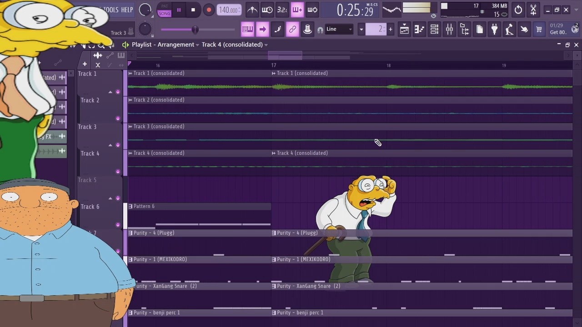Image resolution: width=582 pixels, height=327 pixels.
Task: Mute Track 4 with its round button
Action: coord(118,172)
